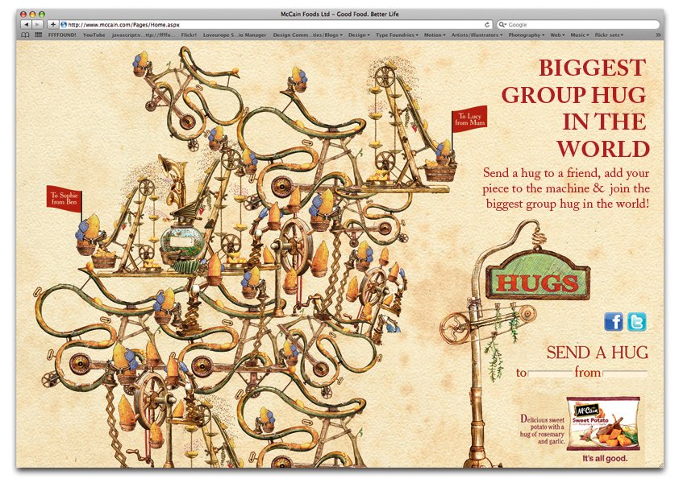Click the Facebook share icon

[614, 322]
